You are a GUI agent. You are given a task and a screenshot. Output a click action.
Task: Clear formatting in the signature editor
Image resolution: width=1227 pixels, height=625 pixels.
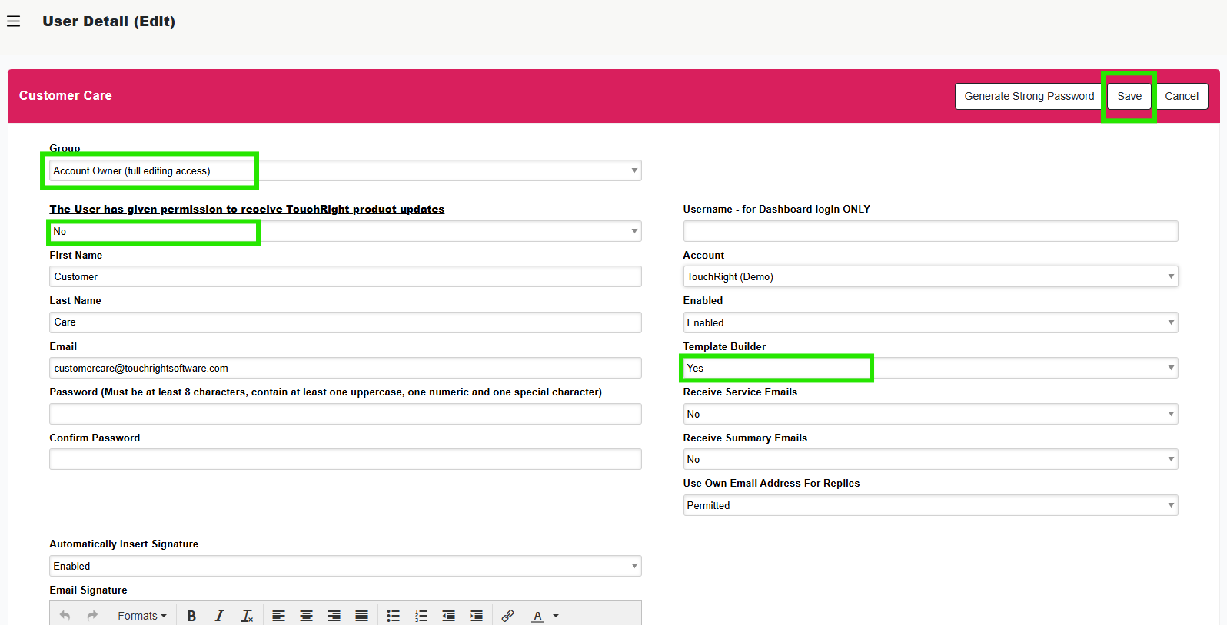pos(247,616)
